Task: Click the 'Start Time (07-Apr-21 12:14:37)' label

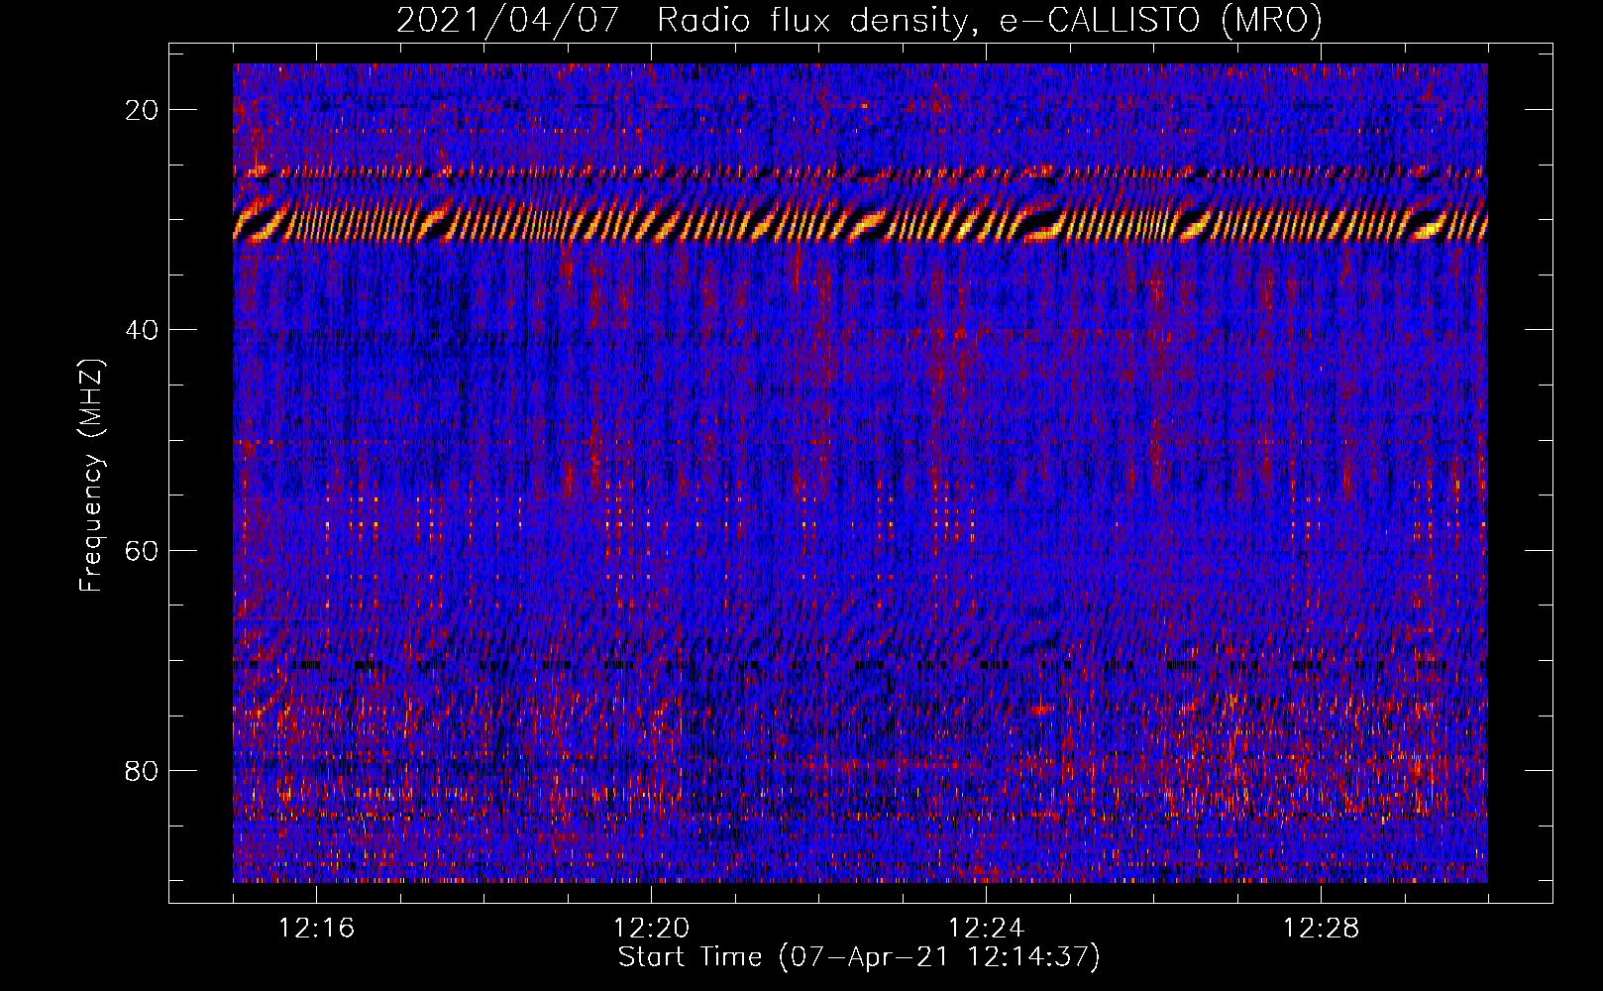Action: click(x=859, y=957)
